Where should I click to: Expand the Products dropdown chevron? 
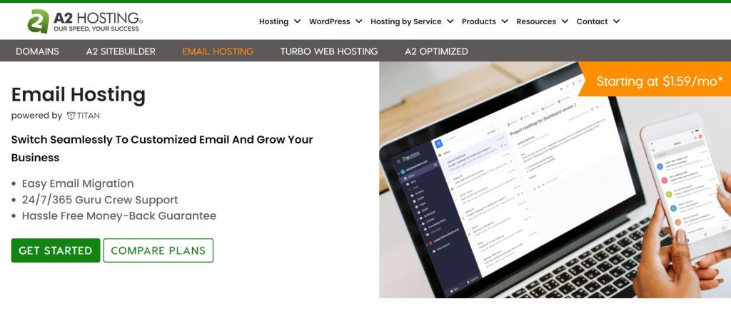tap(505, 21)
